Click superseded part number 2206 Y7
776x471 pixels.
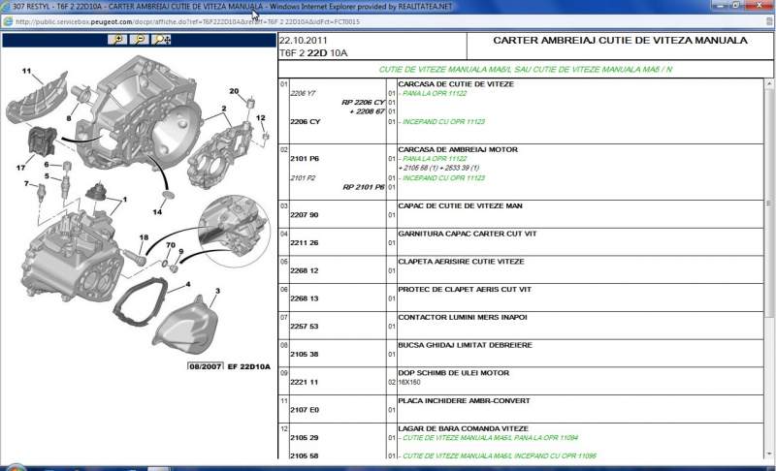tap(303, 93)
